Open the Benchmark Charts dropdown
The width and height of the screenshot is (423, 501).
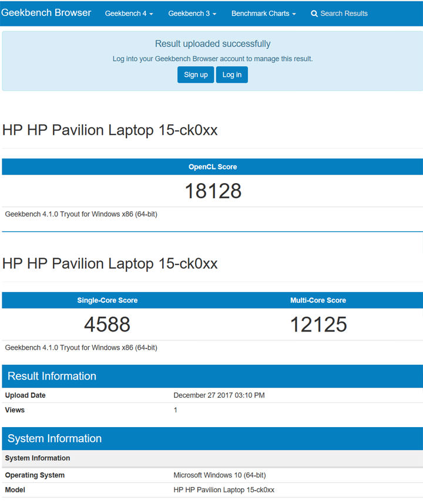(264, 13)
